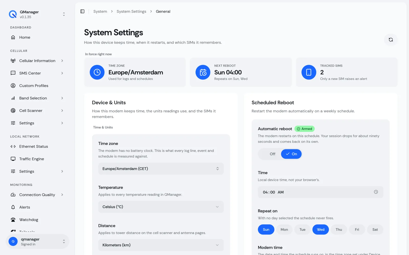This screenshot has width=409, height=255.
Task: Click the Cellular Information antenna icon
Action: pyautogui.click(x=13, y=61)
